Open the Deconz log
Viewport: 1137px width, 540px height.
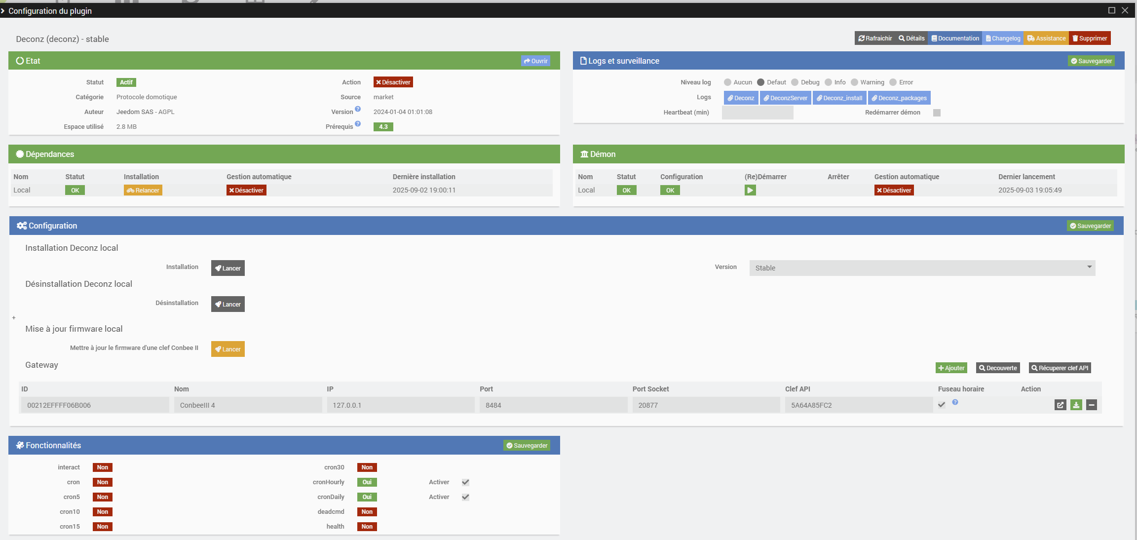pyautogui.click(x=741, y=98)
